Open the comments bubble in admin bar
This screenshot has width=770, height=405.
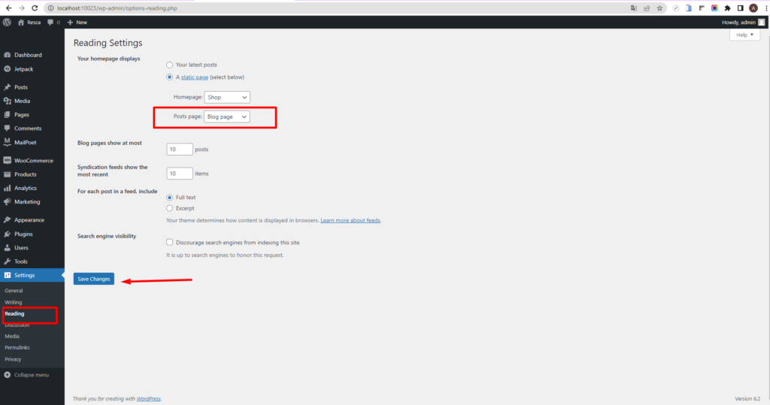tap(53, 22)
